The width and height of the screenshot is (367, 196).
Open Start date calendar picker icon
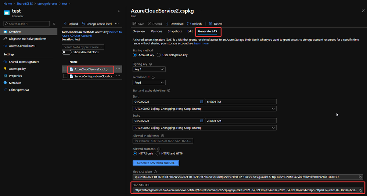(202, 102)
